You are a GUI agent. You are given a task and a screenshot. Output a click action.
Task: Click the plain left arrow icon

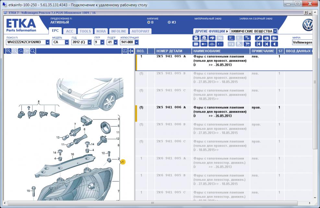(x=275, y=44)
